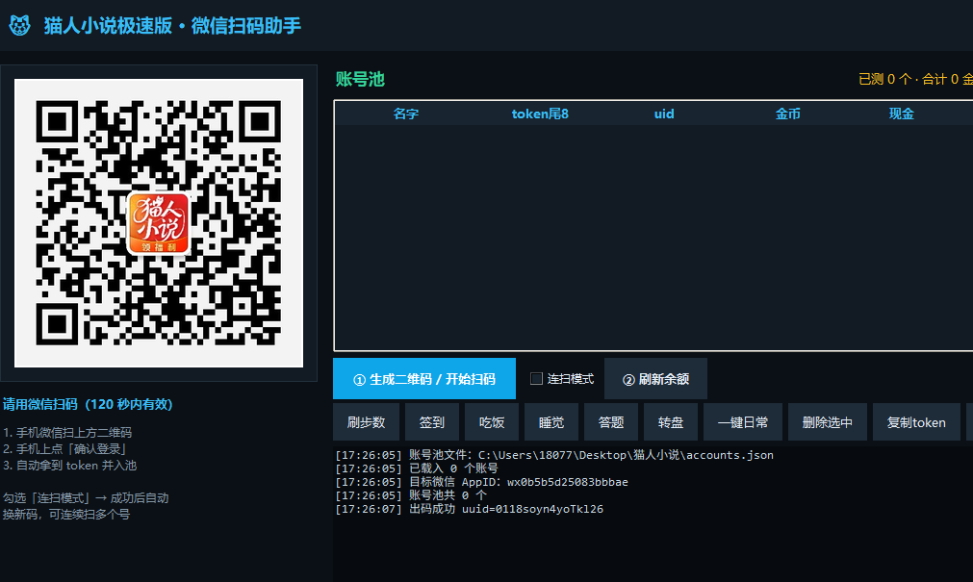The width and height of the screenshot is (973, 582).
Task: Click the cat logo icon in header
Action: pyautogui.click(x=20, y=25)
